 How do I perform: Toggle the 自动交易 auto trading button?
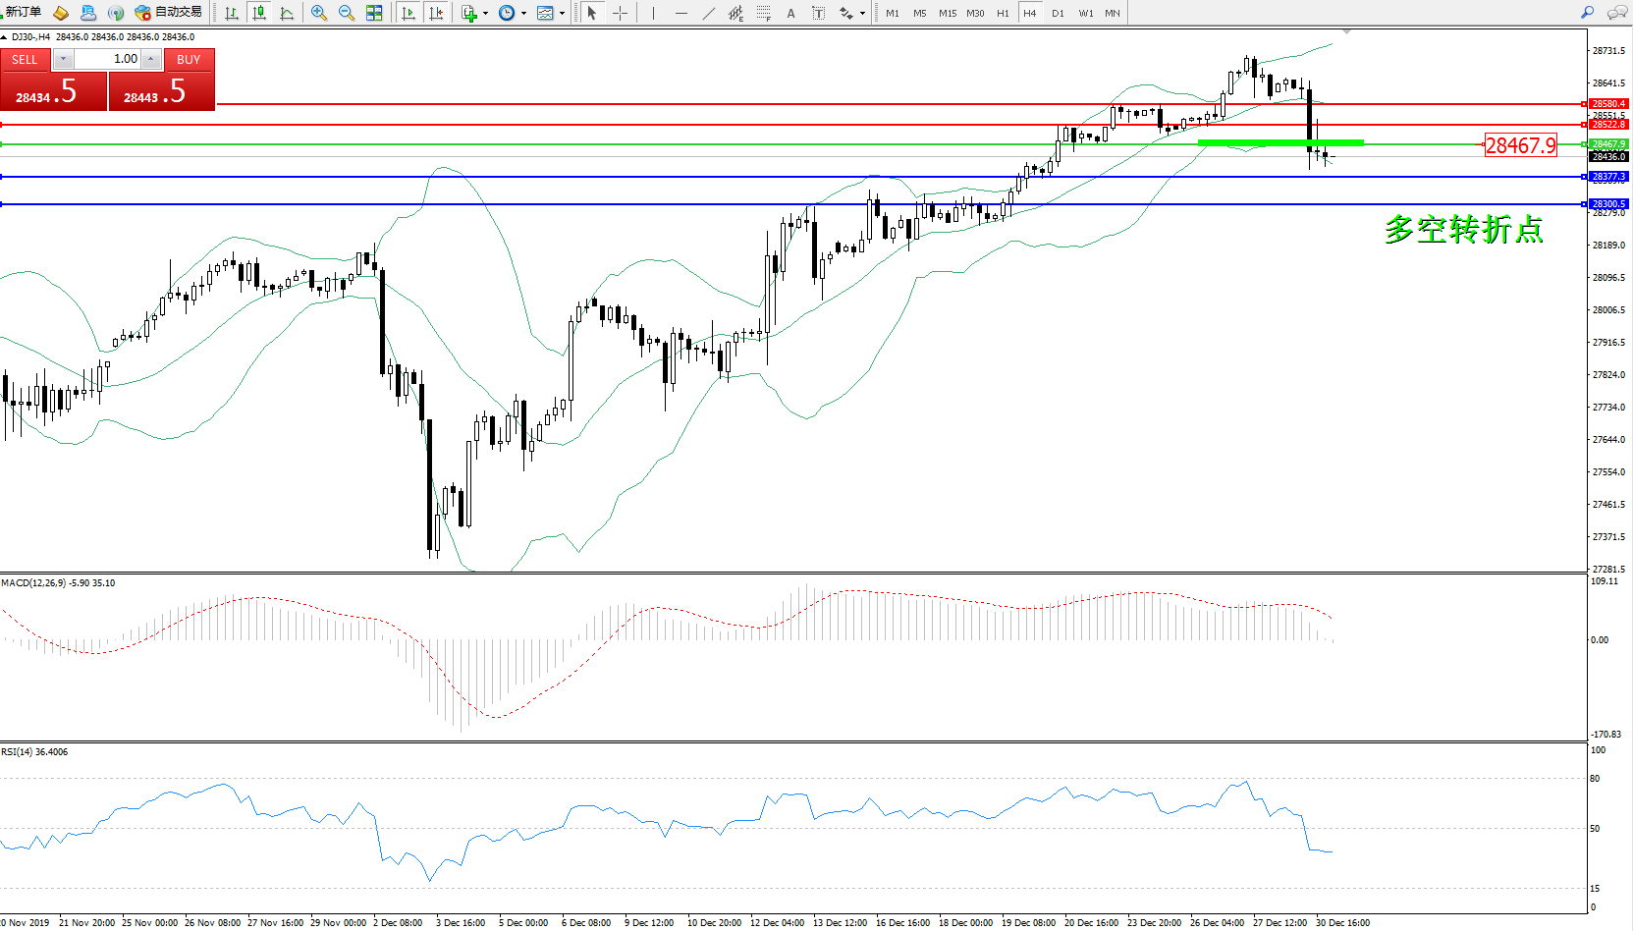(x=169, y=13)
